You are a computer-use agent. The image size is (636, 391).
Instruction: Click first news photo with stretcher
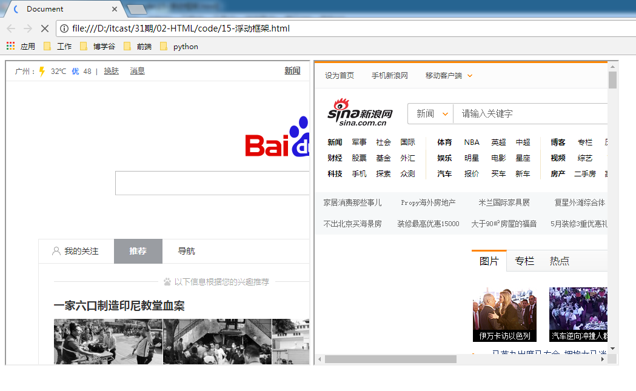[108, 341]
